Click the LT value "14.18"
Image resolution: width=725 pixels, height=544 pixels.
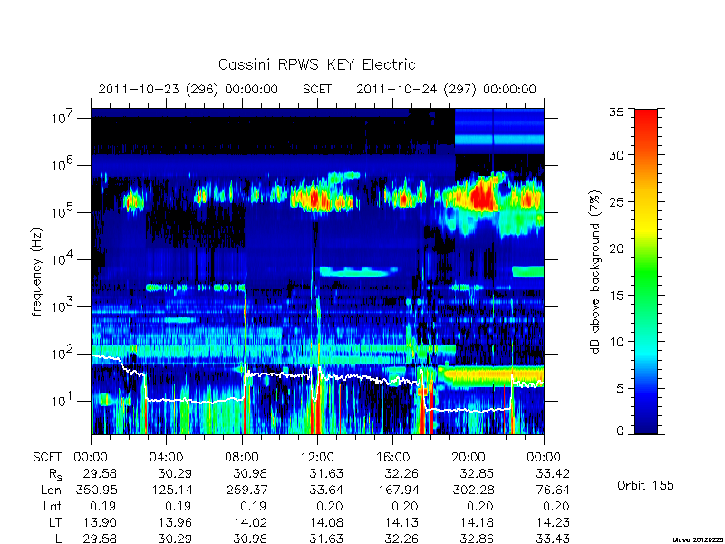478,523
